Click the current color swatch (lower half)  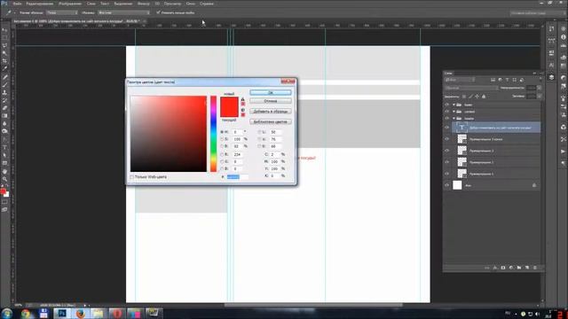[x=229, y=112]
